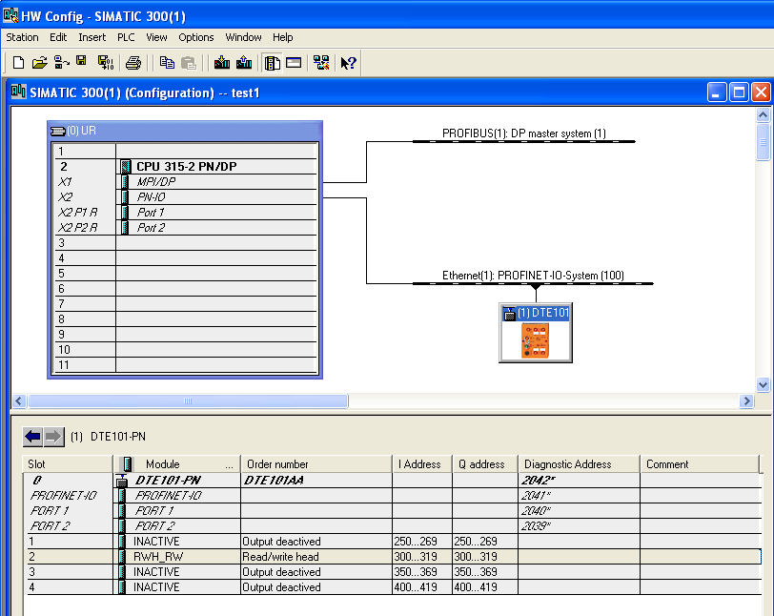Select the Port 1 row in rack
774x616 pixels.
(x=186, y=213)
